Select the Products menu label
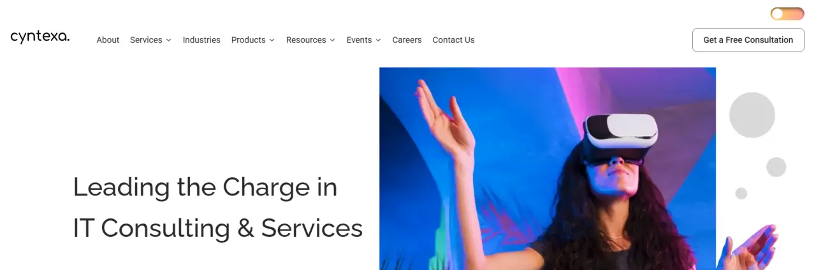 coord(248,39)
